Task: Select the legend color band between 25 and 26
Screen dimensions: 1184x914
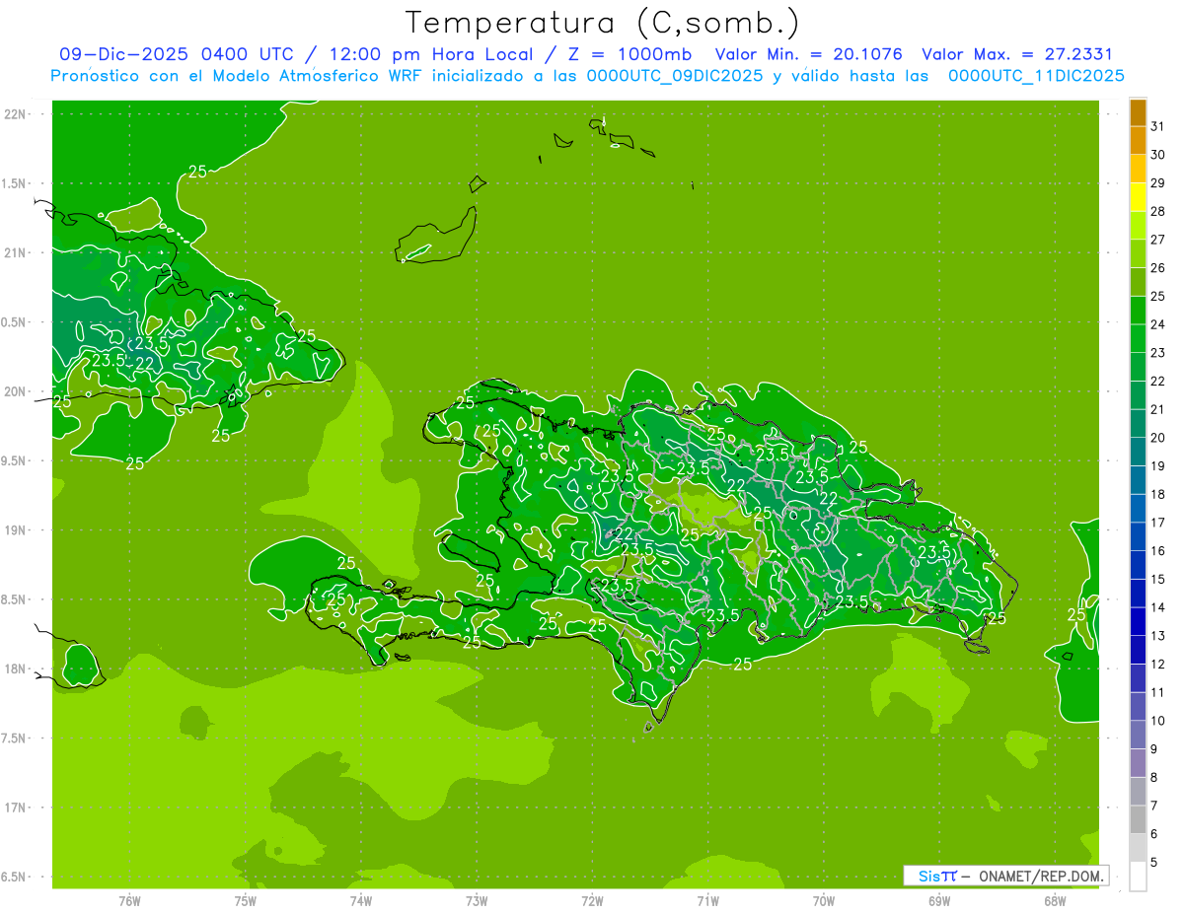Action: point(1138,282)
